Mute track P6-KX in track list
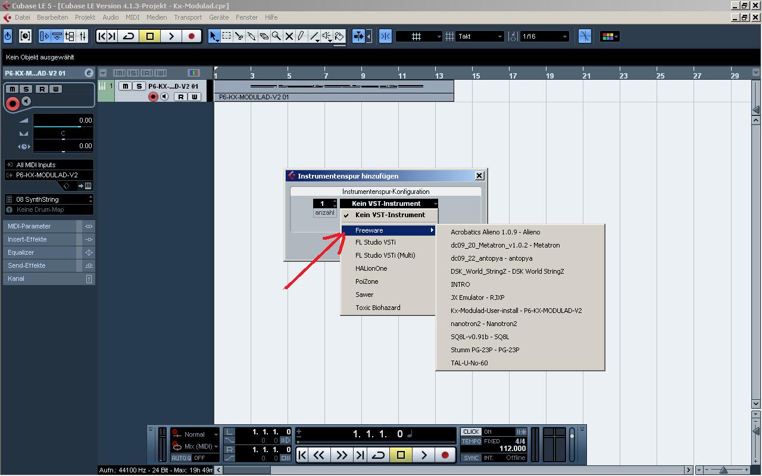Viewport: 762px width, 476px height. (x=126, y=86)
